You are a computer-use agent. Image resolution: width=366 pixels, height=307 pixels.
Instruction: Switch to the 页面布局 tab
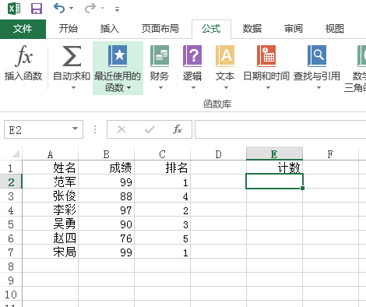[160, 29]
